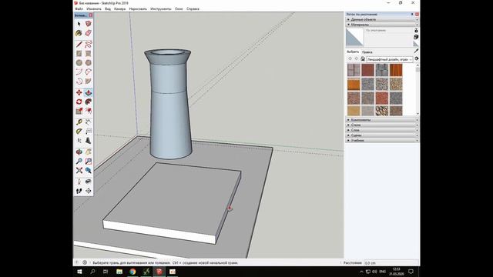Choose the Rotated Rectangle tool
The height and width of the screenshot is (277, 493).
pyautogui.click(x=89, y=53)
